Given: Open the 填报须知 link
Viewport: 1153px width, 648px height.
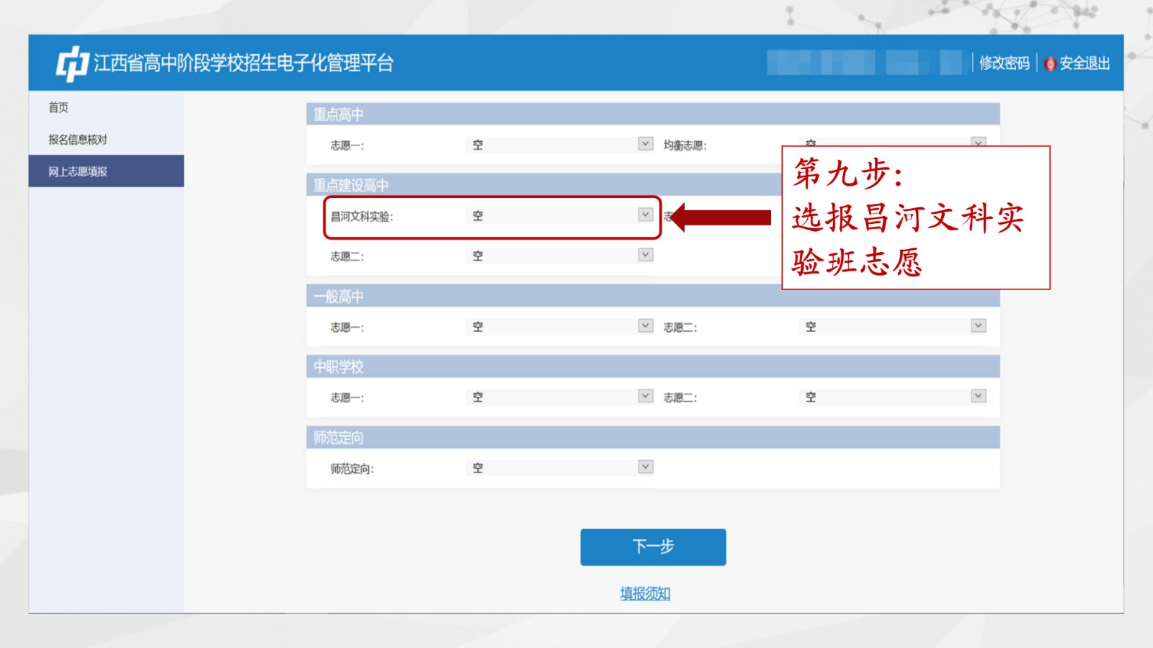Looking at the screenshot, I should pos(645,593).
